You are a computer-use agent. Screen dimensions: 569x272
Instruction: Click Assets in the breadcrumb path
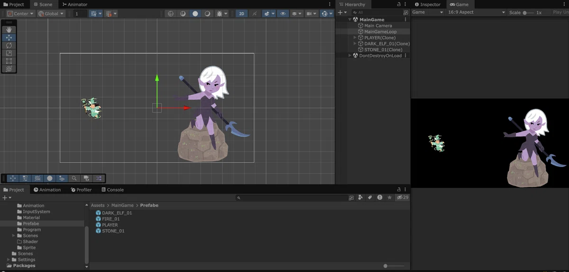[98, 206]
